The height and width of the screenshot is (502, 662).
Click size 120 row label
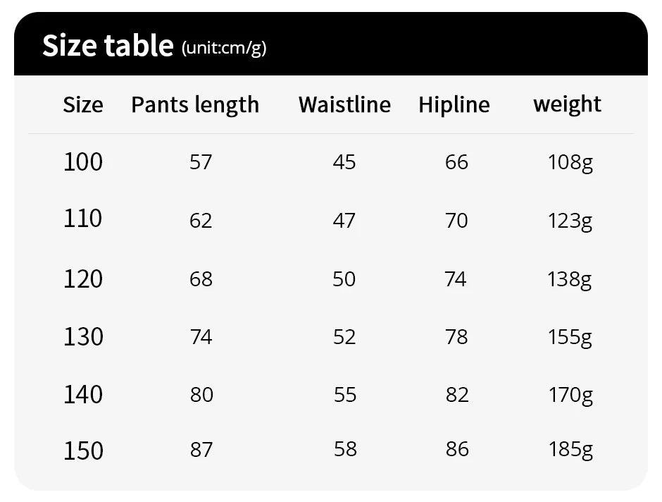(x=83, y=279)
